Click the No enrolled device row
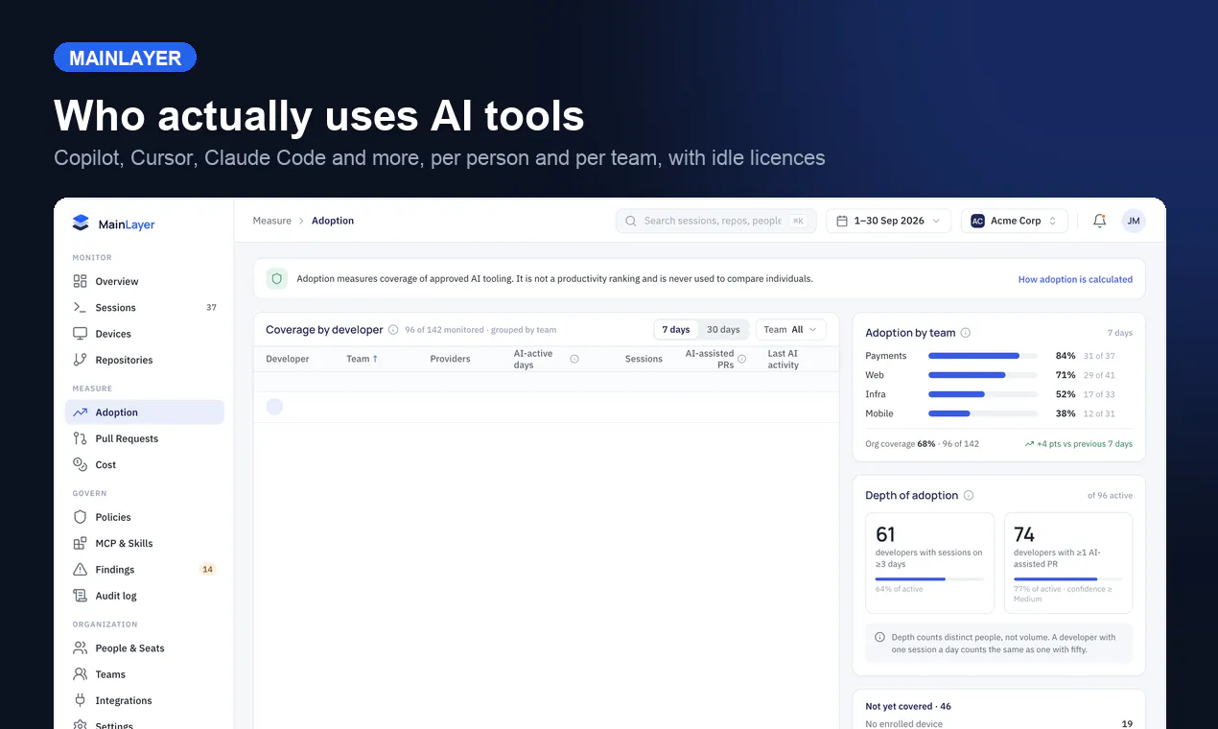Image resolution: width=1218 pixels, height=729 pixels. click(998, 723)
